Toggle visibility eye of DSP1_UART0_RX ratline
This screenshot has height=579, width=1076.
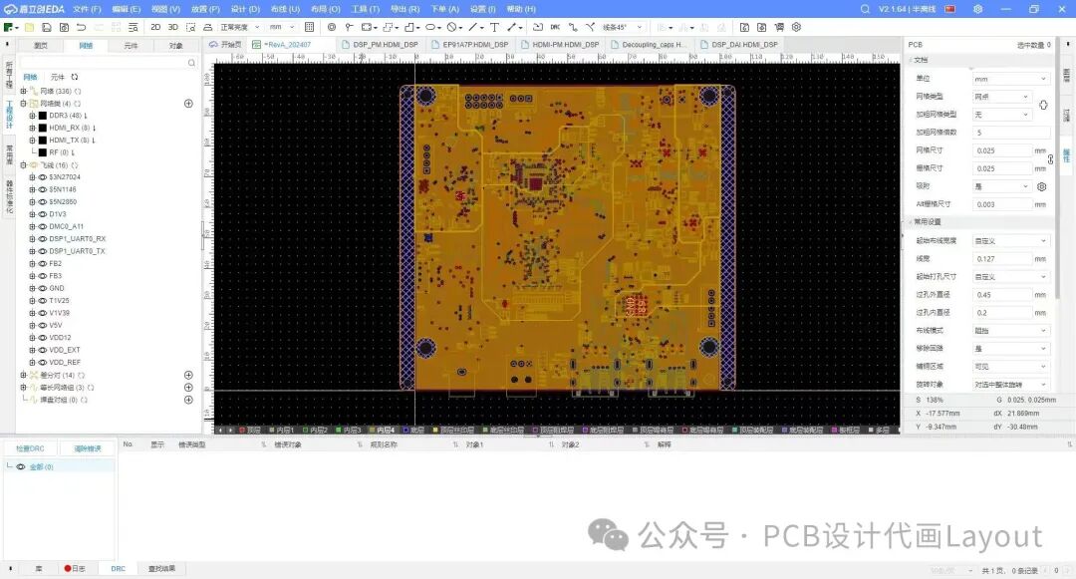point(43,239)
